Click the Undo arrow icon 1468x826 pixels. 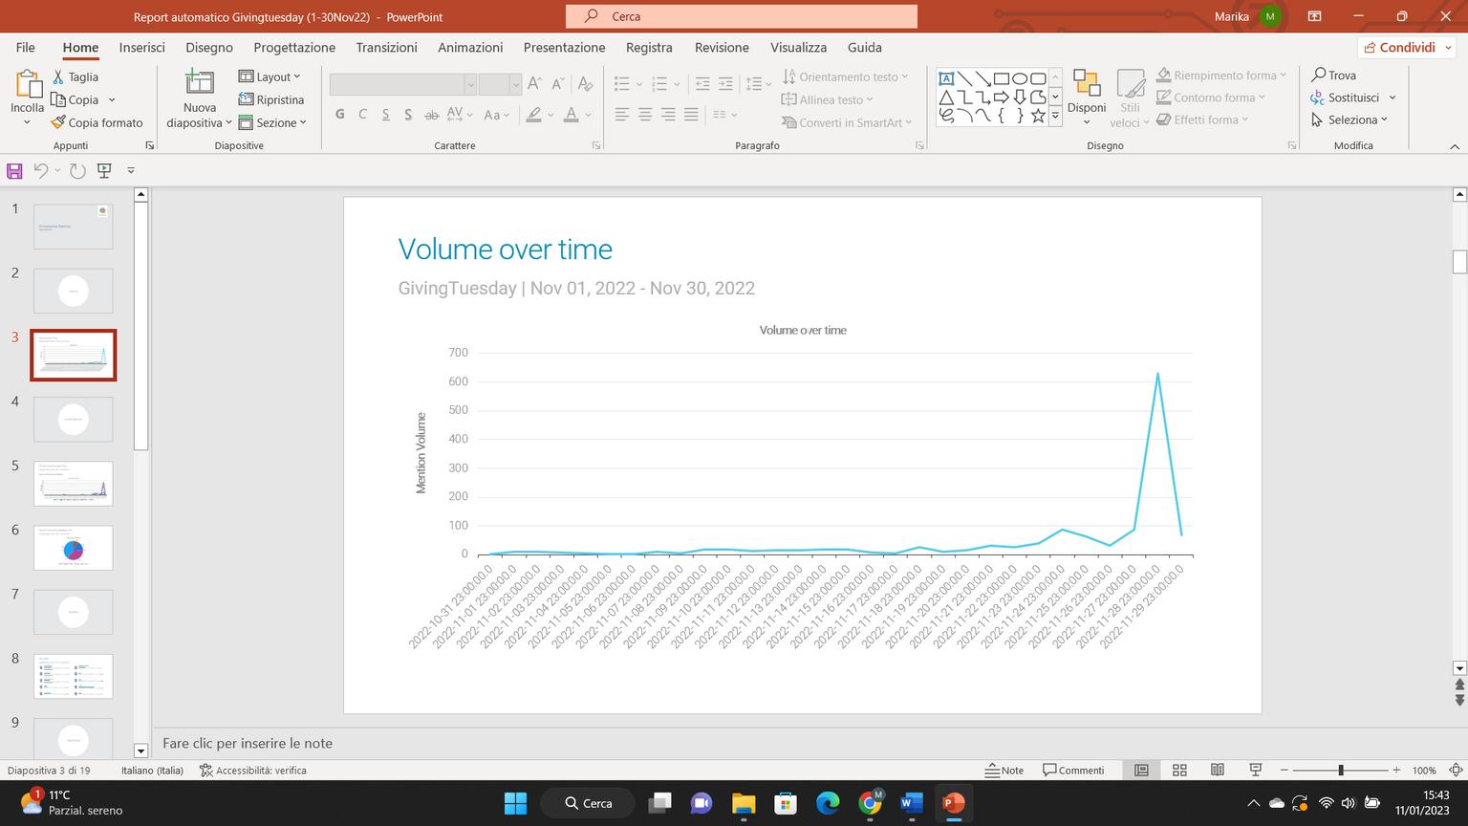click(x=40, y=171)
